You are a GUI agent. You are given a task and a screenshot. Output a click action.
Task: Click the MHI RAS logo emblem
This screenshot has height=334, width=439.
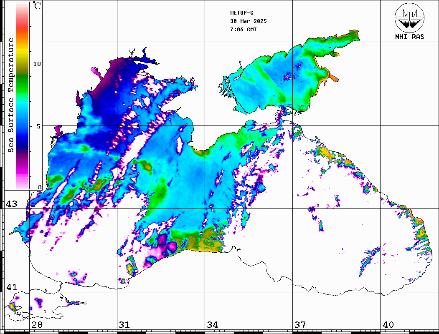[409, 18]
